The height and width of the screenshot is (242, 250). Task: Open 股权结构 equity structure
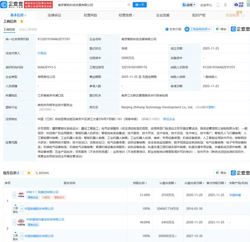pos(42,173)
